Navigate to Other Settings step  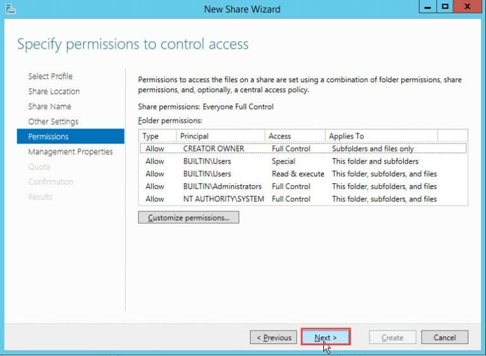(53, 121)
